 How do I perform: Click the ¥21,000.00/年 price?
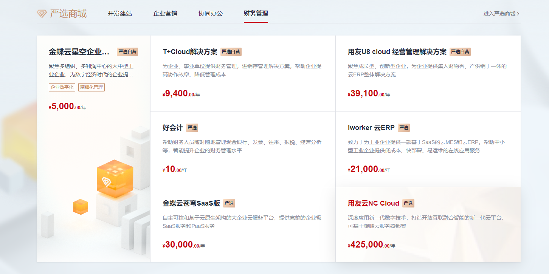pyautogui.click(x=369, y=169)
